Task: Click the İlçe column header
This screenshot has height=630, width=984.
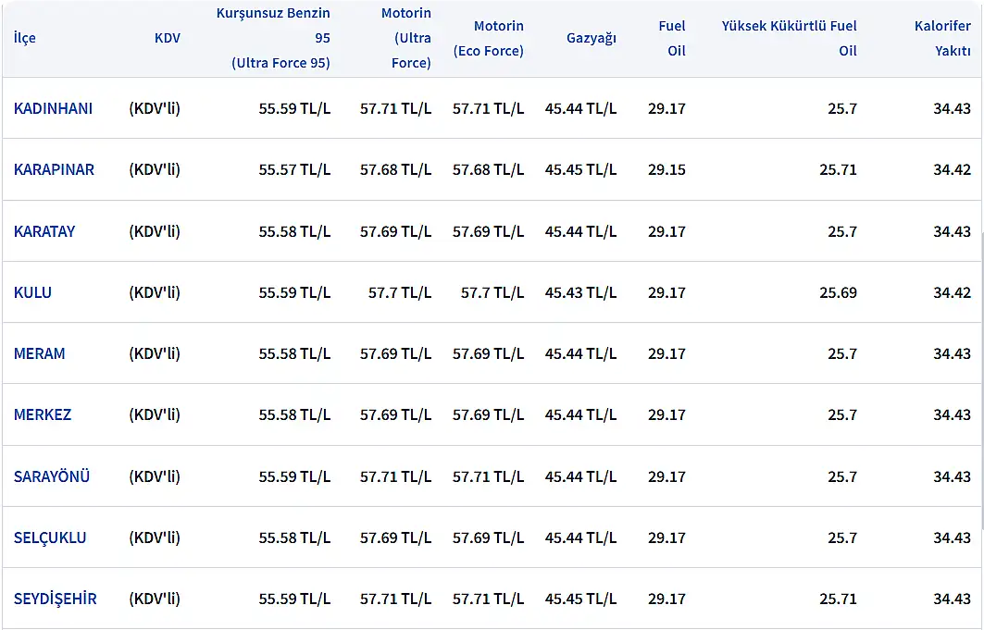Action: [x=25, y=38]
